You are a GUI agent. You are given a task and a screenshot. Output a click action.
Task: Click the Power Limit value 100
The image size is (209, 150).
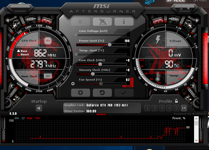click(x=127, y=41)
